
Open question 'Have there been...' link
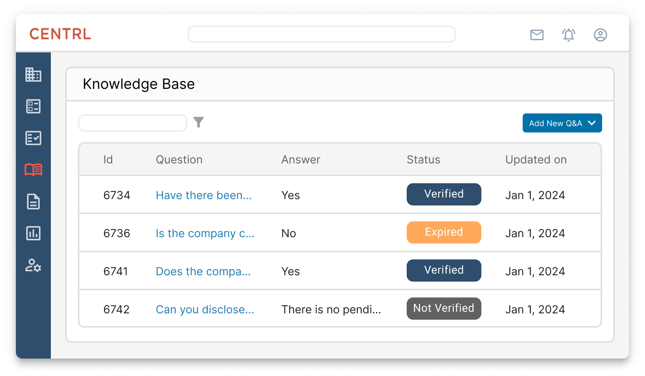pyautogui.click(x=203, y=195)
